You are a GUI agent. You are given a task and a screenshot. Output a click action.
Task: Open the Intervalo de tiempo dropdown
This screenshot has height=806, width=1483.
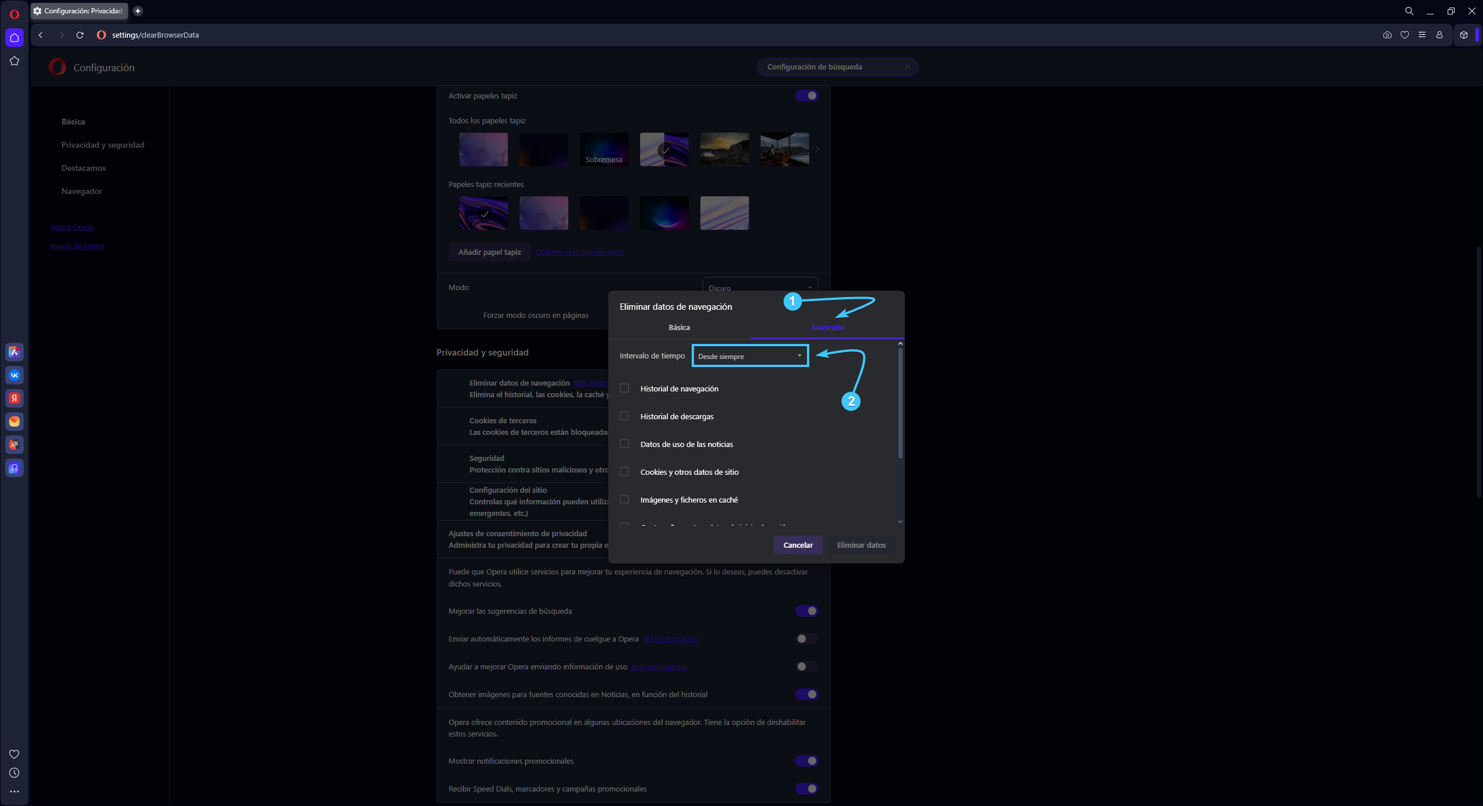pos(750,356)
